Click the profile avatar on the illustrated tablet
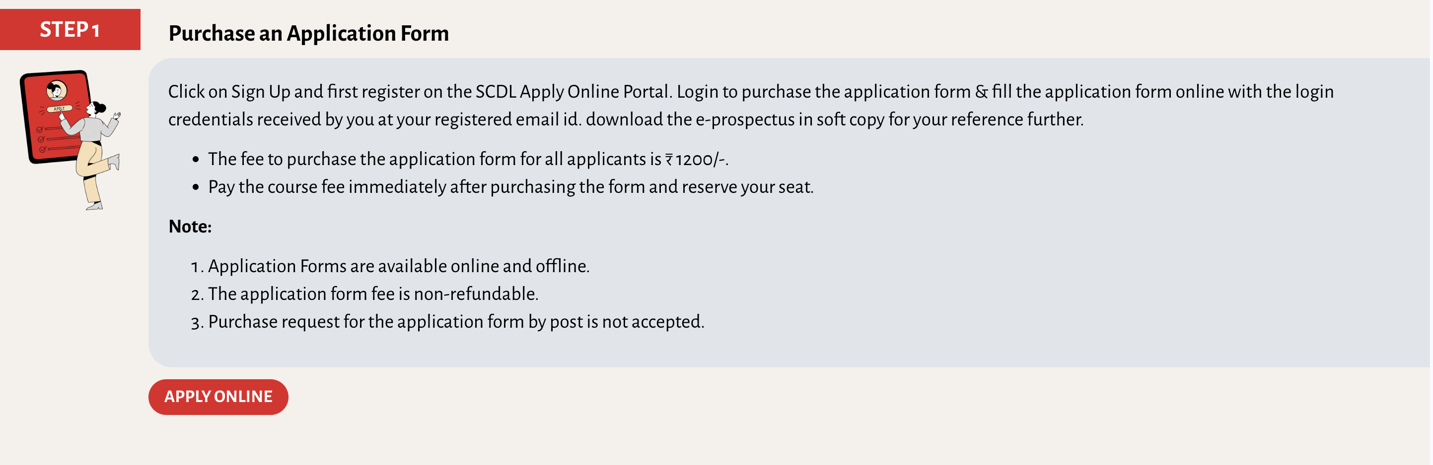1433x465 pixels. 56,90
